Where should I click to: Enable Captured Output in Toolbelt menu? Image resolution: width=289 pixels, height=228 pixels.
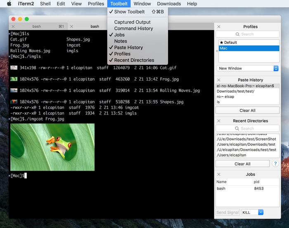[137, 22]
